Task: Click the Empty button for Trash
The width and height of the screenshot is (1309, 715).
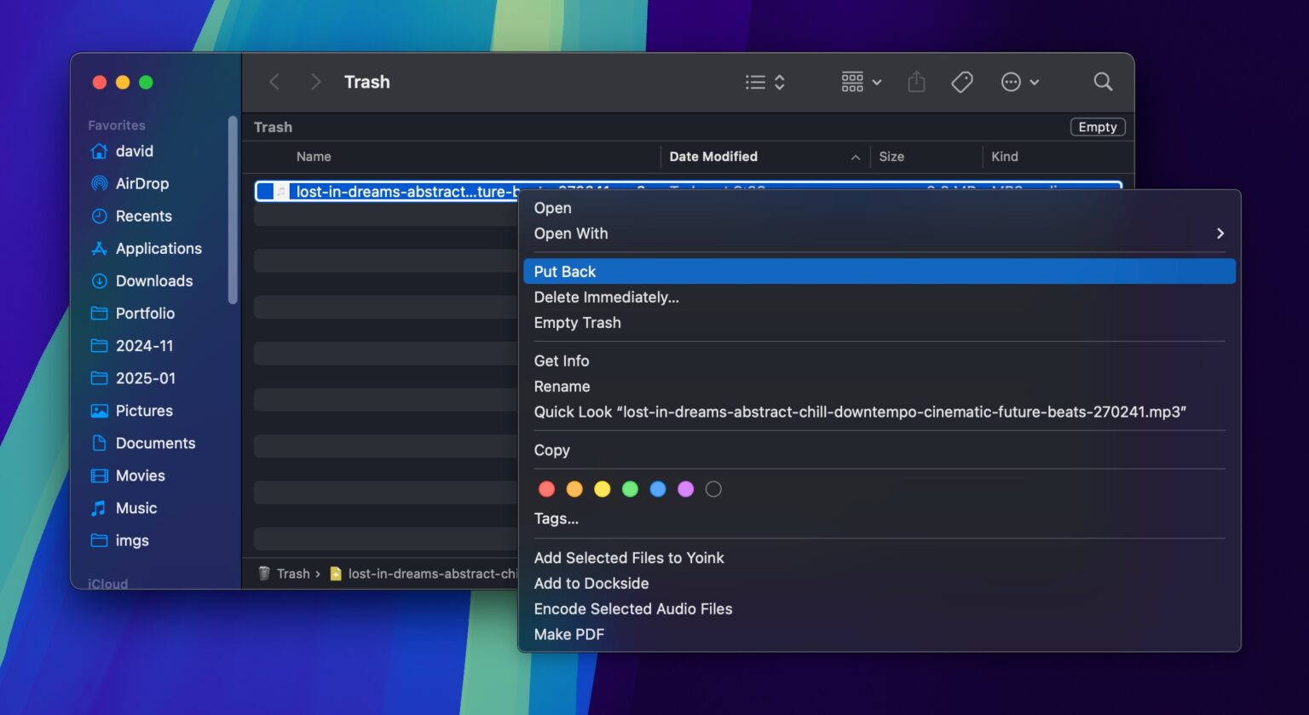Action: point(1097,126)
